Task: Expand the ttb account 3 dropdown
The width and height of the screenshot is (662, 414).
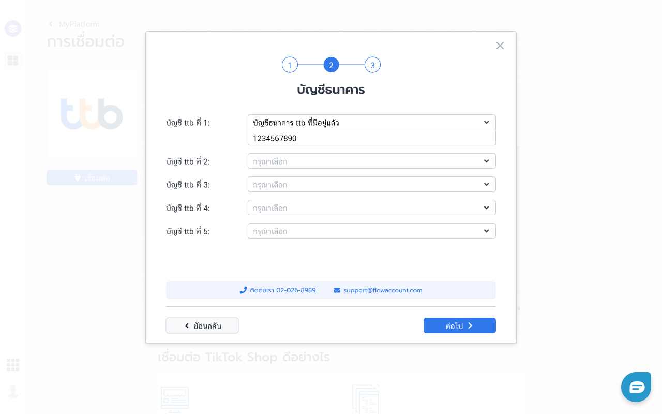Action: click(x=371, y=185)
